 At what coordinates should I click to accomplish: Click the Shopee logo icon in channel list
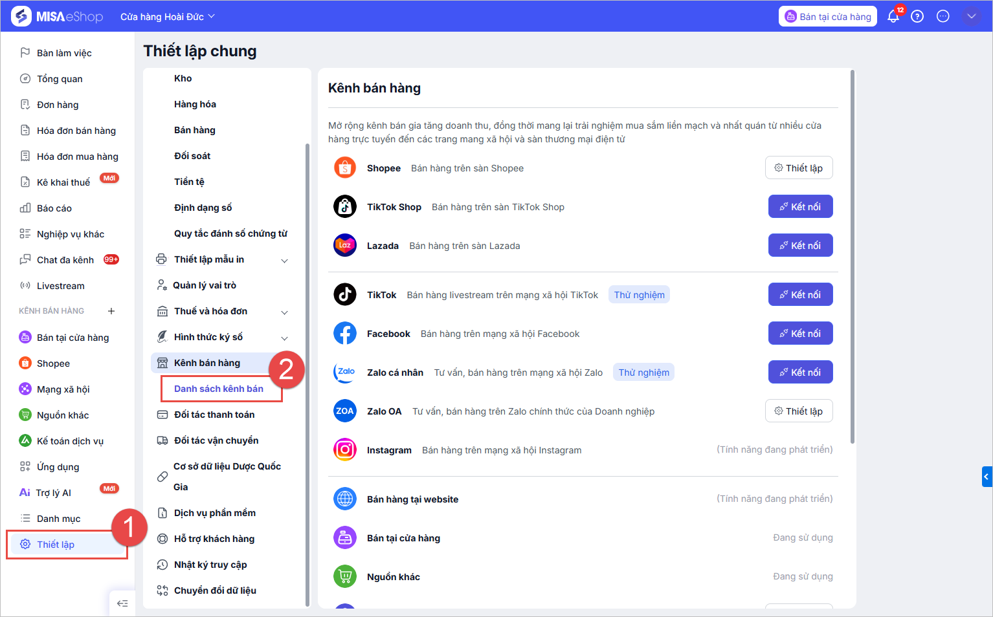pyautogui.click(x=345, y=168)
